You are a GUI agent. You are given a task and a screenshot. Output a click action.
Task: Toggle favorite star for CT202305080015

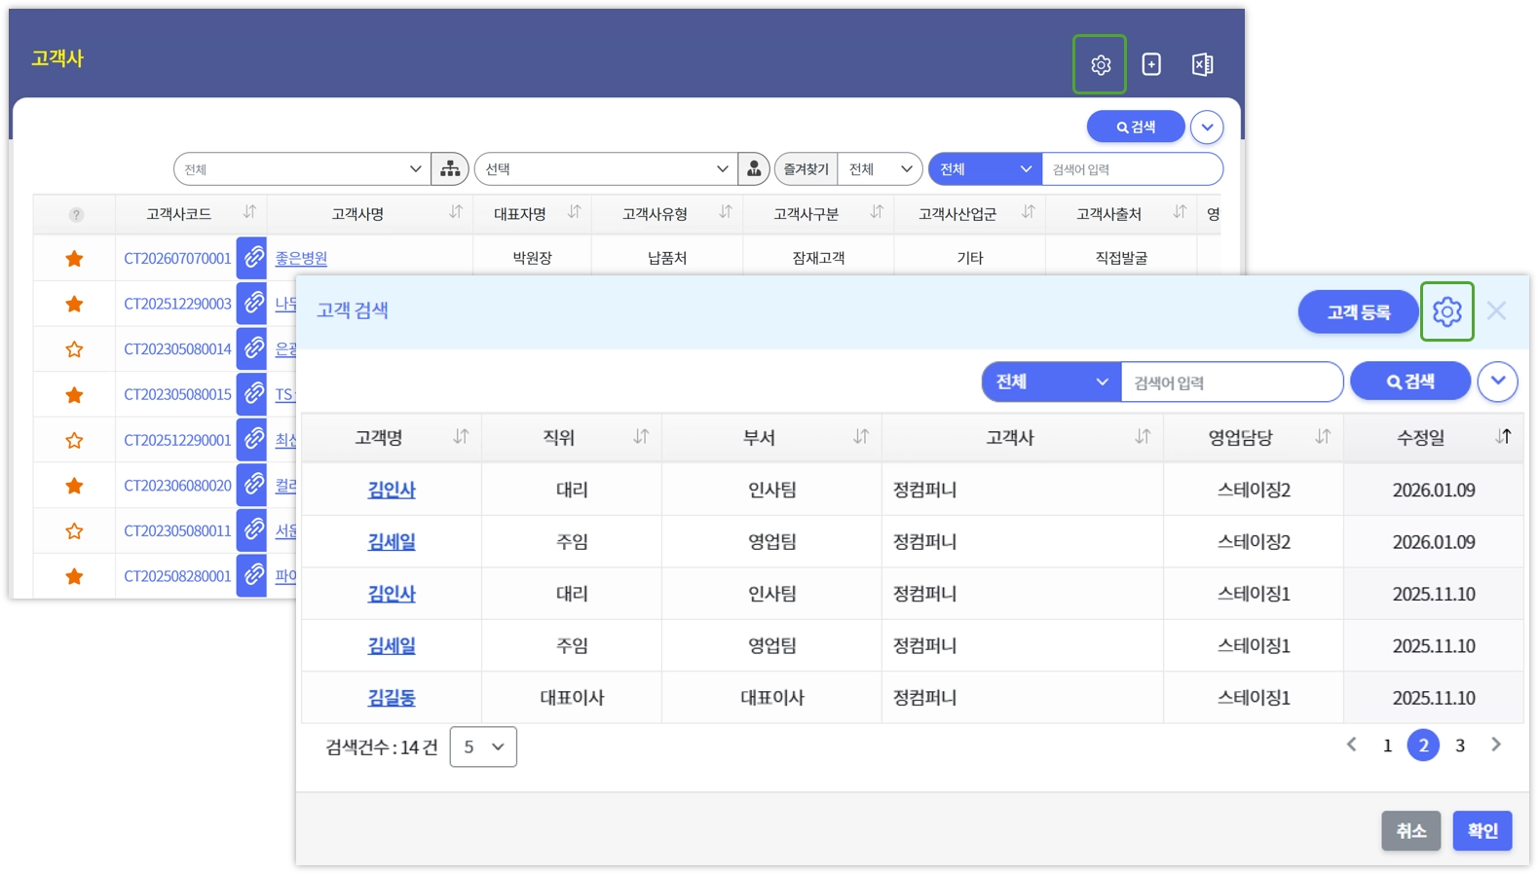(x=74, y=394)
